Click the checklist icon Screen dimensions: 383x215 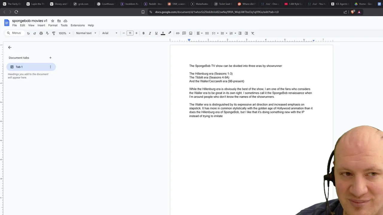pos(214,33)
